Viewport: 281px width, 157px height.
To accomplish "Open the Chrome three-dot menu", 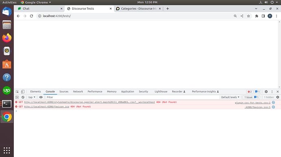I will [277, 16].
